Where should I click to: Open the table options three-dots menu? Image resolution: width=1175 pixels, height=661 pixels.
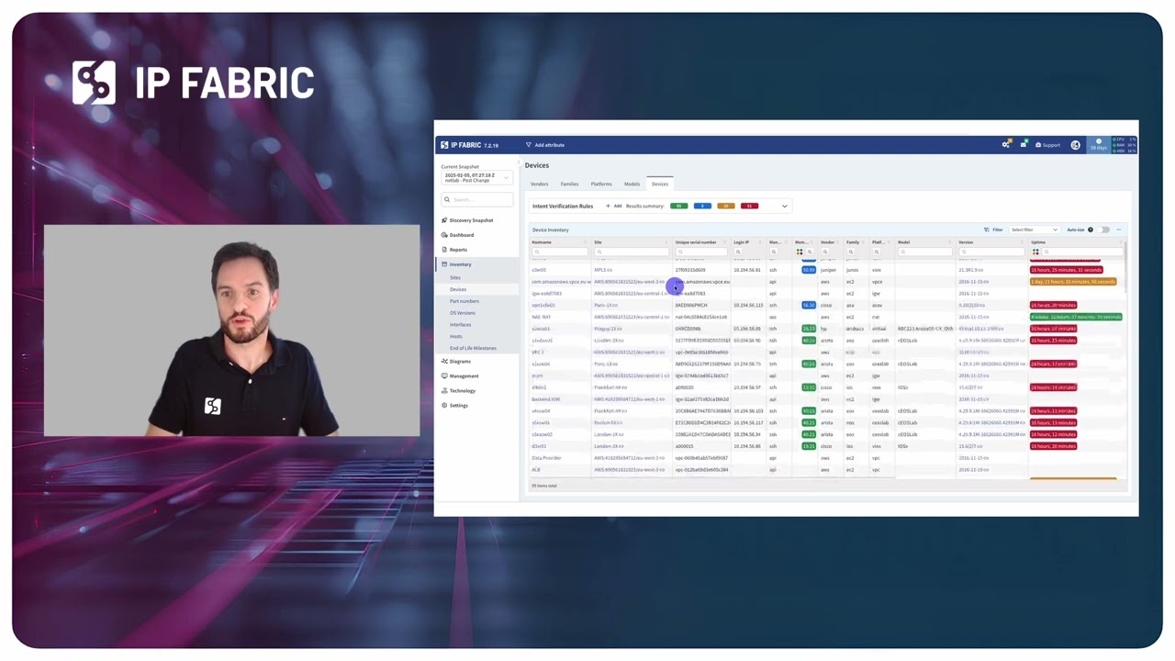coord(1119,230)
